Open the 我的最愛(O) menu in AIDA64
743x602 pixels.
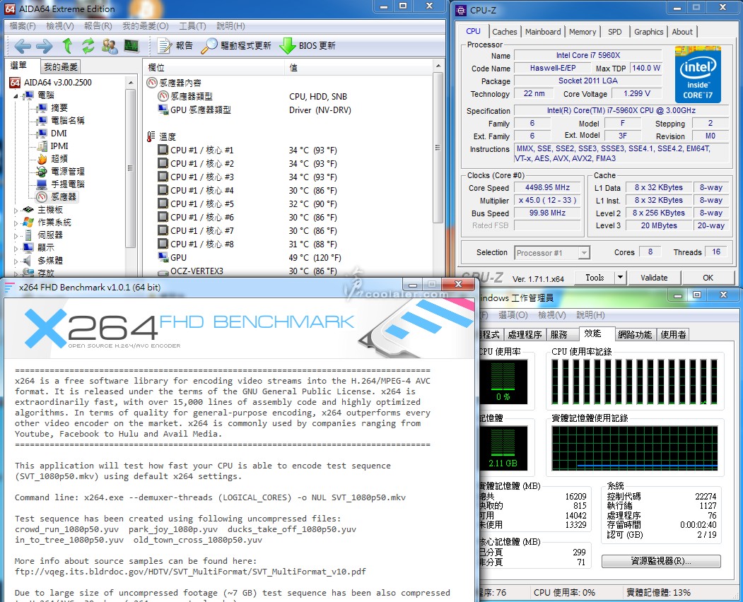tap(146, 26)
